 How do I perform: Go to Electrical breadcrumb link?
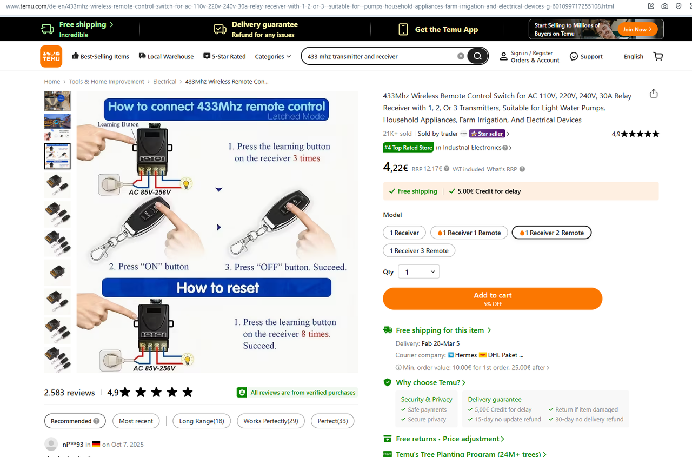coord(164,82)
